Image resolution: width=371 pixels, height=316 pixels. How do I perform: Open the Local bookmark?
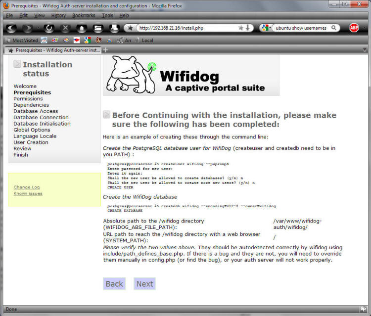144,41
